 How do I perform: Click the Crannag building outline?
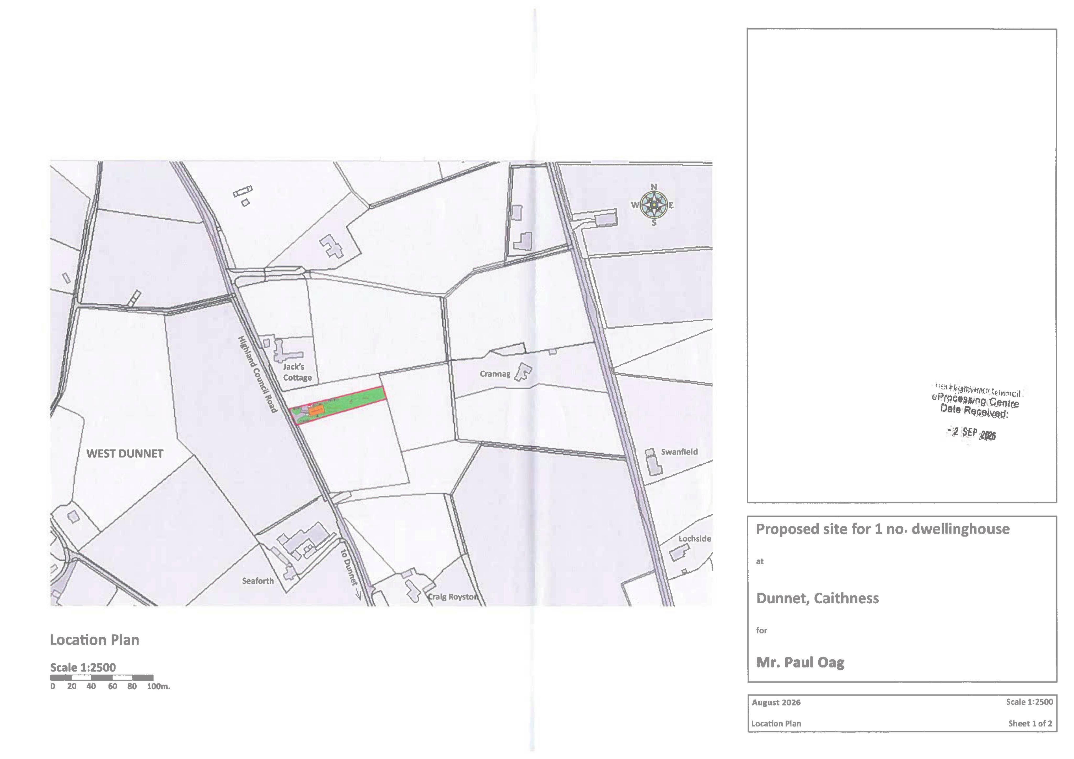[x=523, y=372]
